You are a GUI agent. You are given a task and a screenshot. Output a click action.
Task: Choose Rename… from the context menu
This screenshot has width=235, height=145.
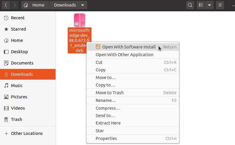pyautogui.click(x=133, y=100)
